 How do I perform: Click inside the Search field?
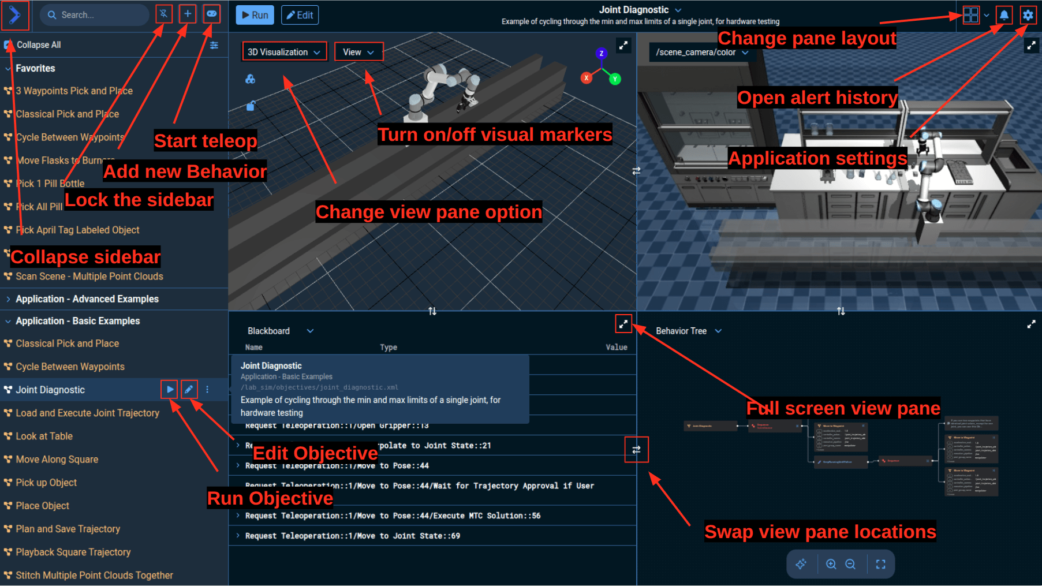[x=94, y=14]
